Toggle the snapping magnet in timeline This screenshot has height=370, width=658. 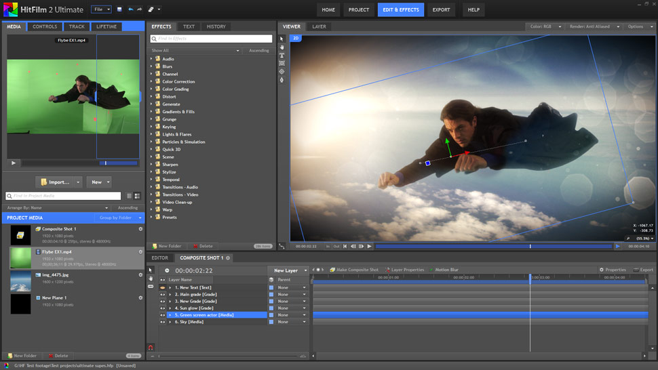click(151, 348)
